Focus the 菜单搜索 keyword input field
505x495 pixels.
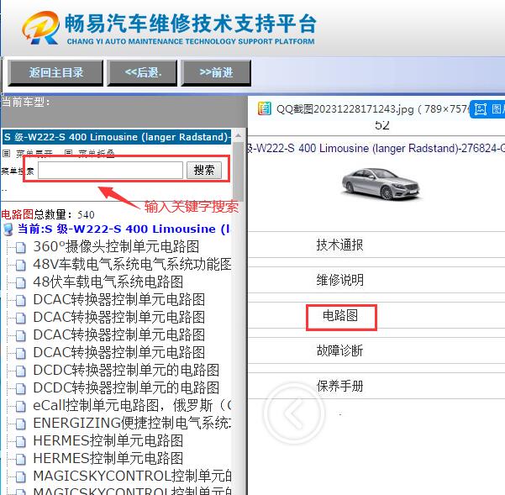(x=110, y=170)
